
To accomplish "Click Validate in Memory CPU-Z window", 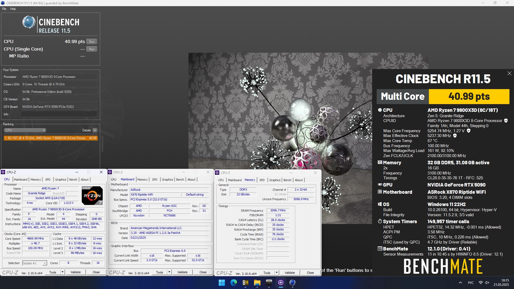I will coord(290,273).
